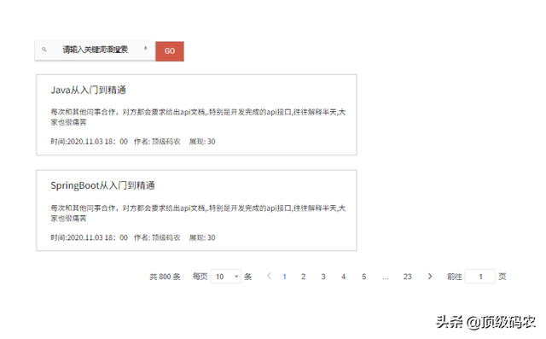This screenshot has width=546, height=339.
Task: Click the microphone icon in search box
Action: point(146,49)
